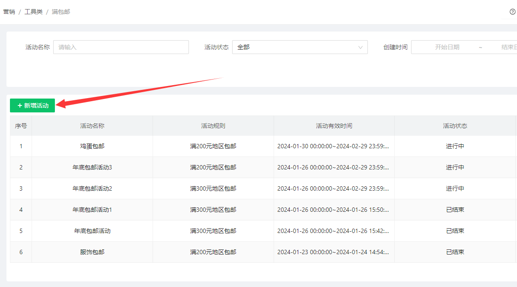Click the help question mark icon
Viewport: 517px width, 287px height.
click(512, 12)
